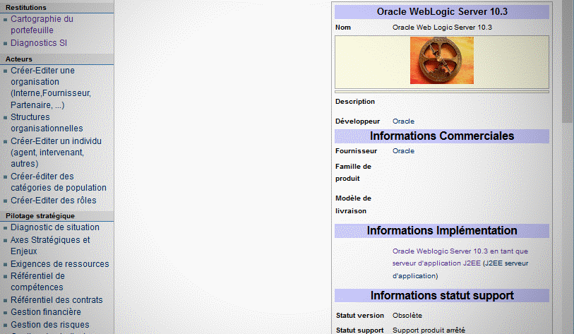The image size is (574, 334).
Task: Click the Famille de produit label
Action: point(353,172)
